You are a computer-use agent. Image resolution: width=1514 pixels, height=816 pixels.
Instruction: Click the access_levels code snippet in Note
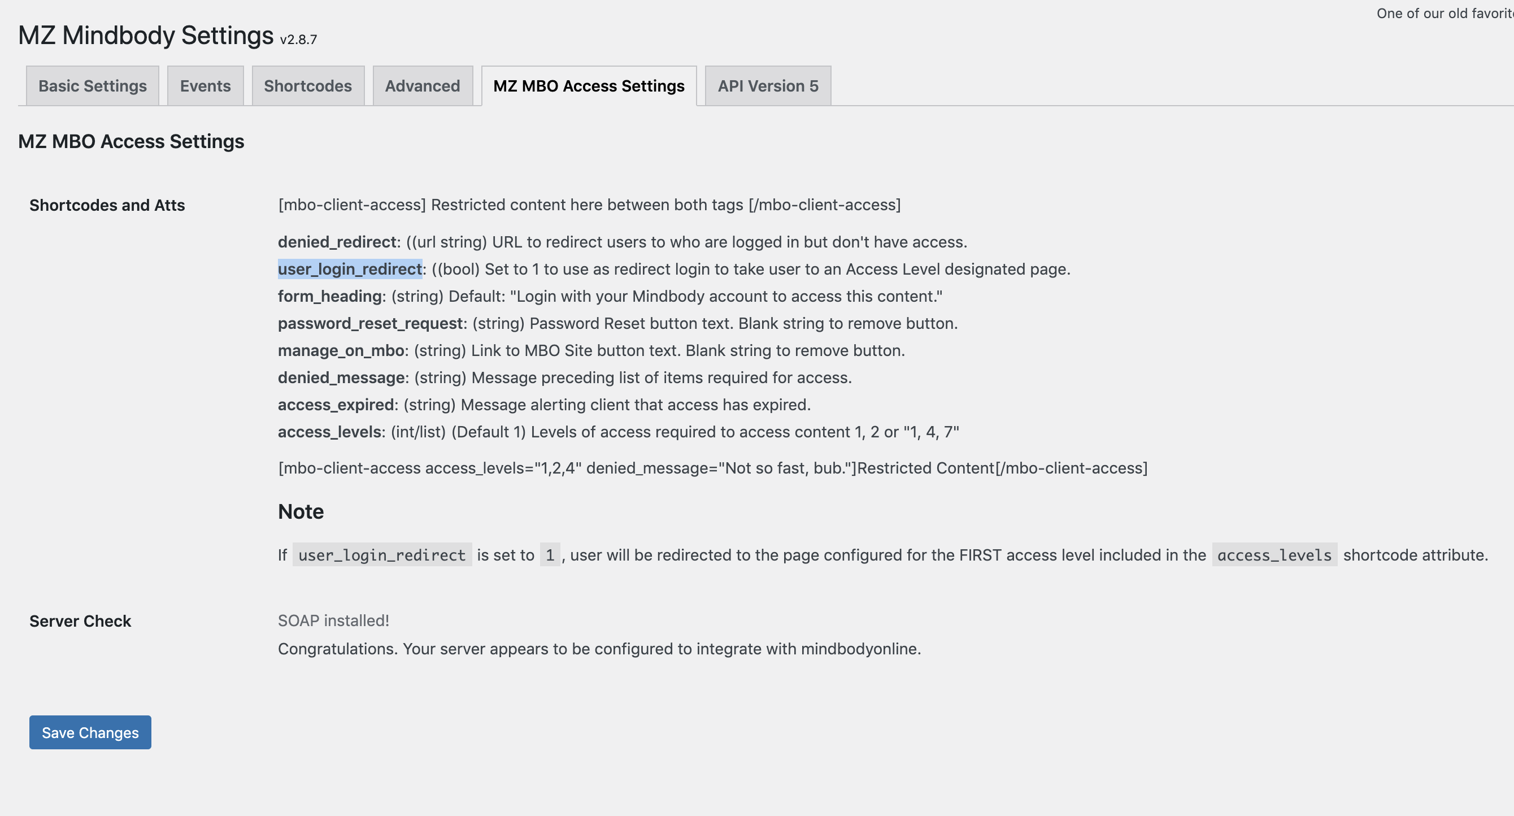1273,555
